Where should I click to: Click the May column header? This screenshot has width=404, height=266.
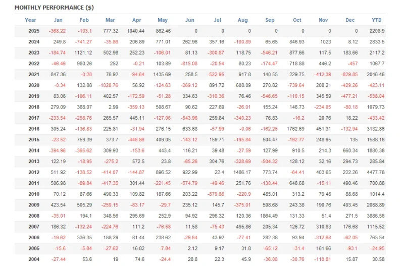tap(163, 20)
